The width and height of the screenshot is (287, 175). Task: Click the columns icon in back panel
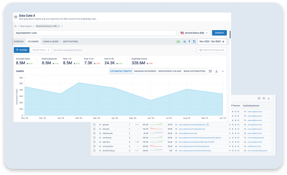pyautogui.click(x=264, y=98)
